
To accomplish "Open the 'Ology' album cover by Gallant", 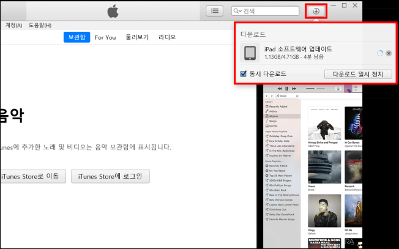I will pyautogui.click(x=324, y=210).
